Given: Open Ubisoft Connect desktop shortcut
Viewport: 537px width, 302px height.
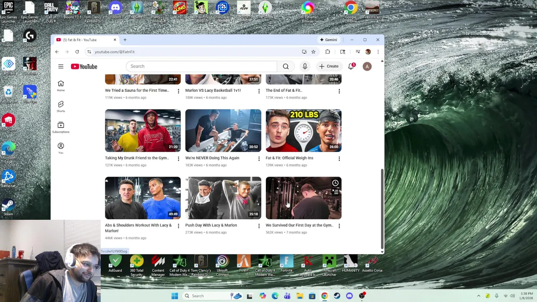Looking at the screenshot, I should click(222, 266).
